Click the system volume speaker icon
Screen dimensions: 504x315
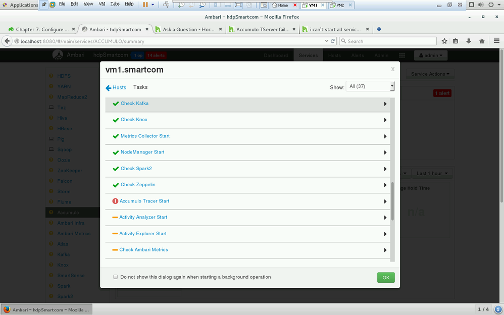481,5
